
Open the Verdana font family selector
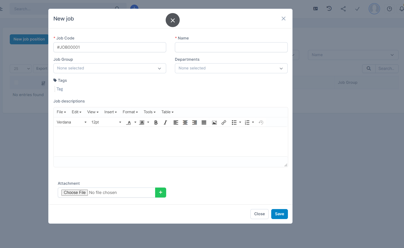[71, 122]
